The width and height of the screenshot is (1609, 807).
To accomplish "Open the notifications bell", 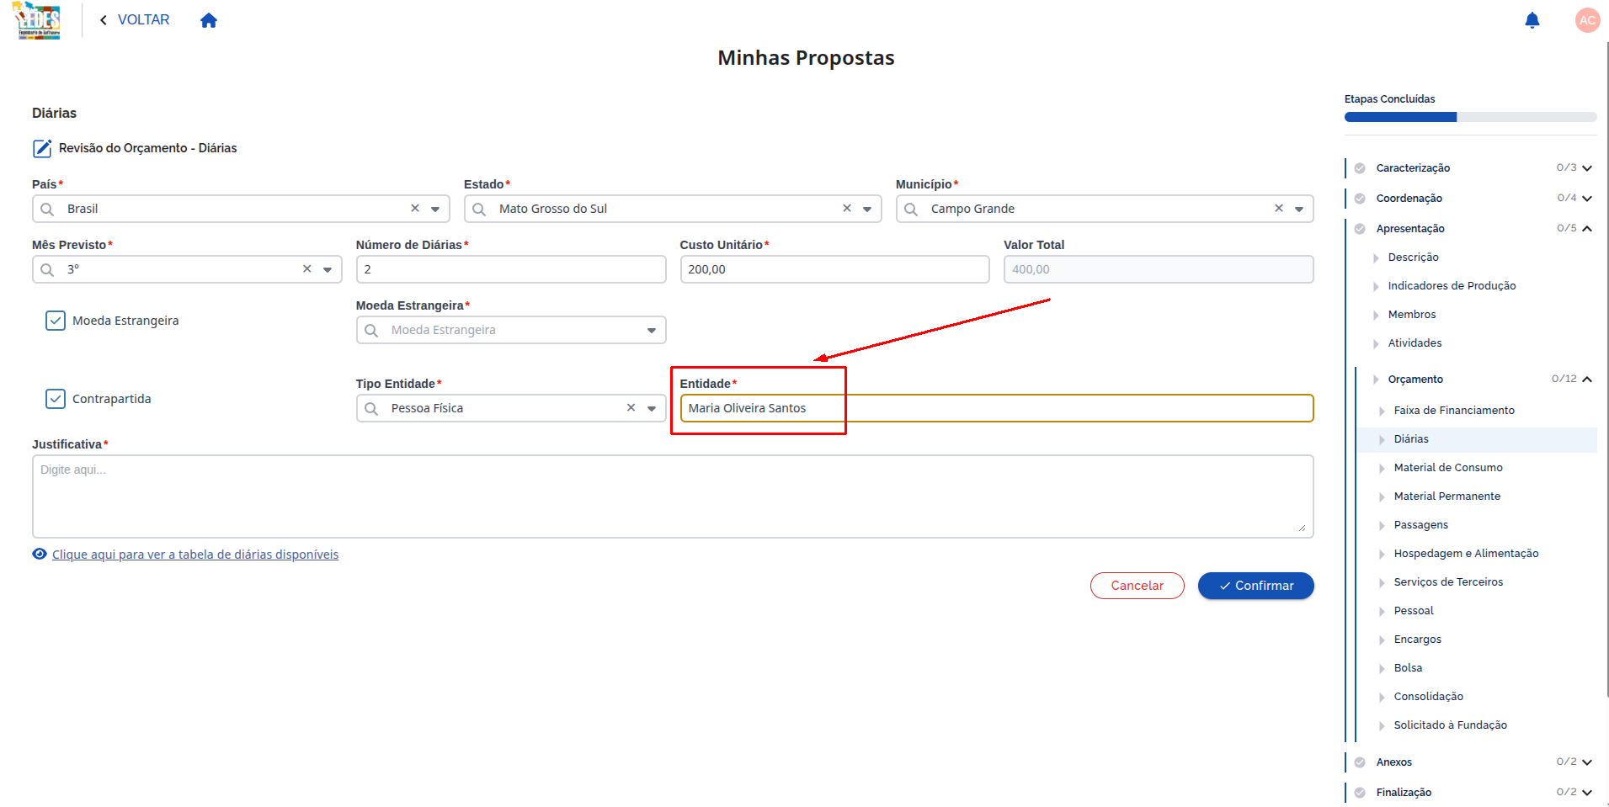I will click(x=1532, y=20).
